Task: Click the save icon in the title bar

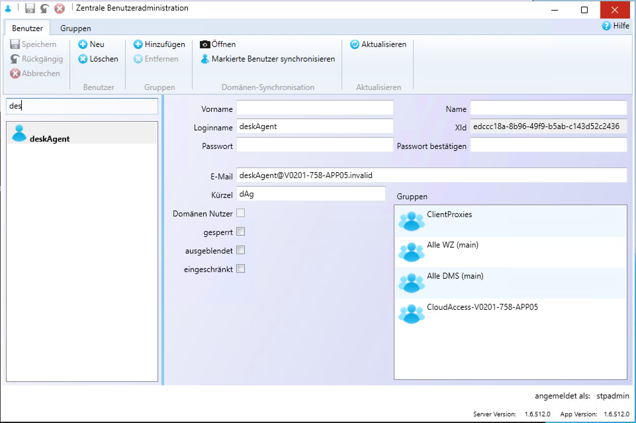Action: point(30,8)
